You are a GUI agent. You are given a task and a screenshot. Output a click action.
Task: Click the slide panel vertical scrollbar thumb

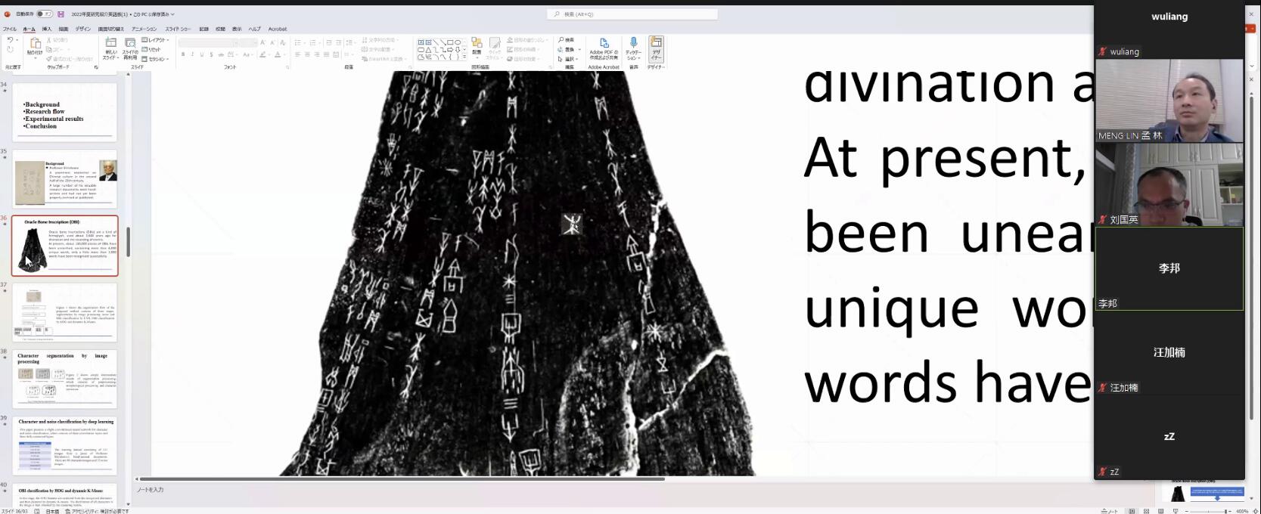128,242
